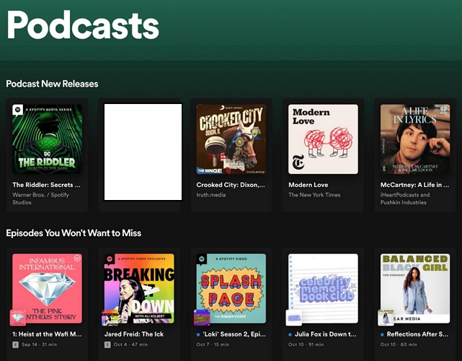Screen dimensions: 462x361
Task: Open Celebrity Memoir Book Club episode artwork
Action: pyautogui.click(x=323, y=288)
